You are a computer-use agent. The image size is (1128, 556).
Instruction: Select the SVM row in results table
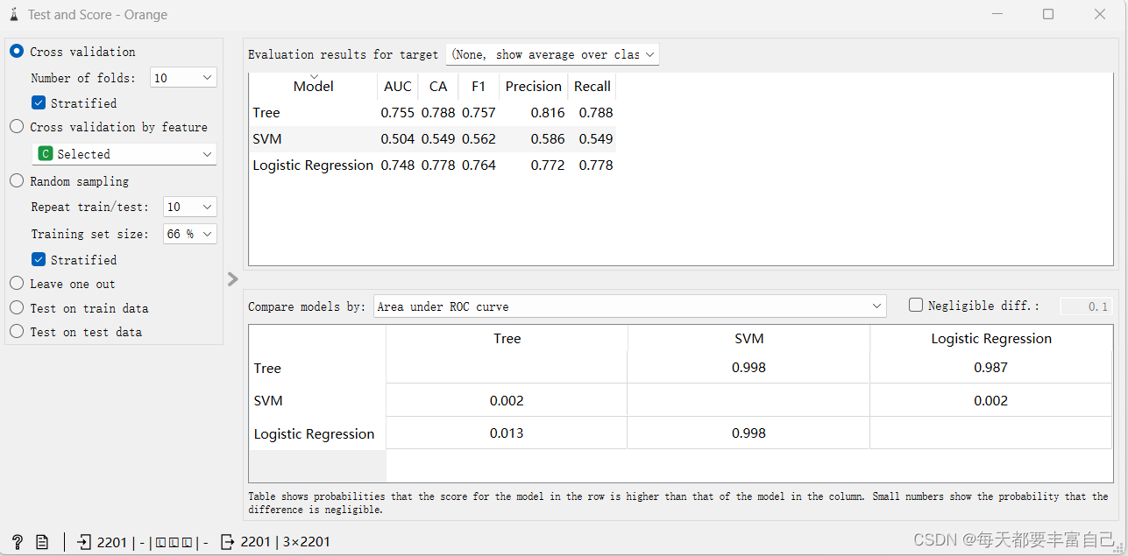pos(433,138)
